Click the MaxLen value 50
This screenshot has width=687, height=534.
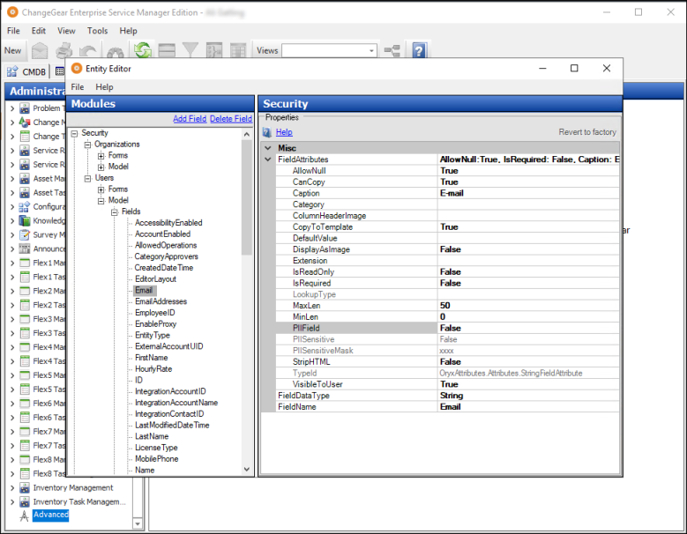click(529, 306)
